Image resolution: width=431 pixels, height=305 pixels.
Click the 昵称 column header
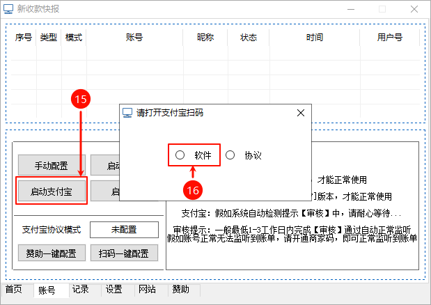(205, 38)
